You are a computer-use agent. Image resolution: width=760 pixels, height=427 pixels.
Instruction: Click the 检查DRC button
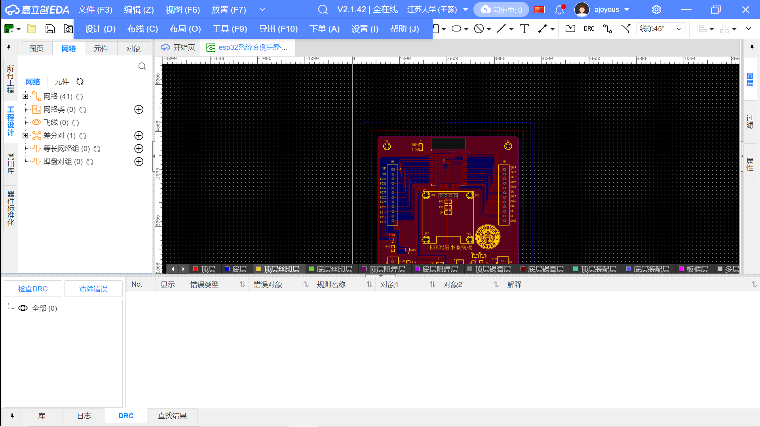[x=33, y=289]
